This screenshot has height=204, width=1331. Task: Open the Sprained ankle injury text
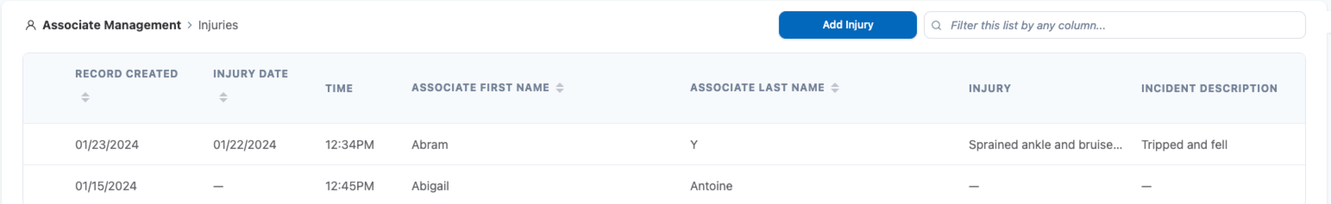1045,145
